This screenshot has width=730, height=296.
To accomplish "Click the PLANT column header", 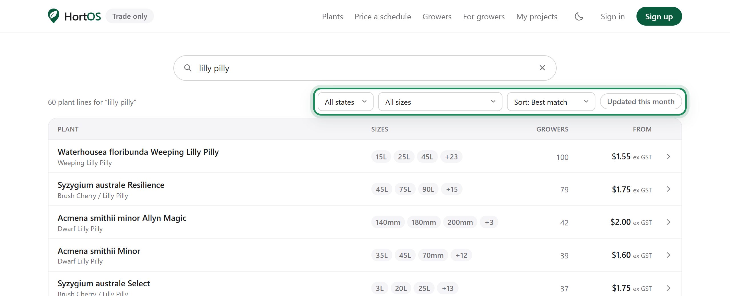I will pos(68,129).
